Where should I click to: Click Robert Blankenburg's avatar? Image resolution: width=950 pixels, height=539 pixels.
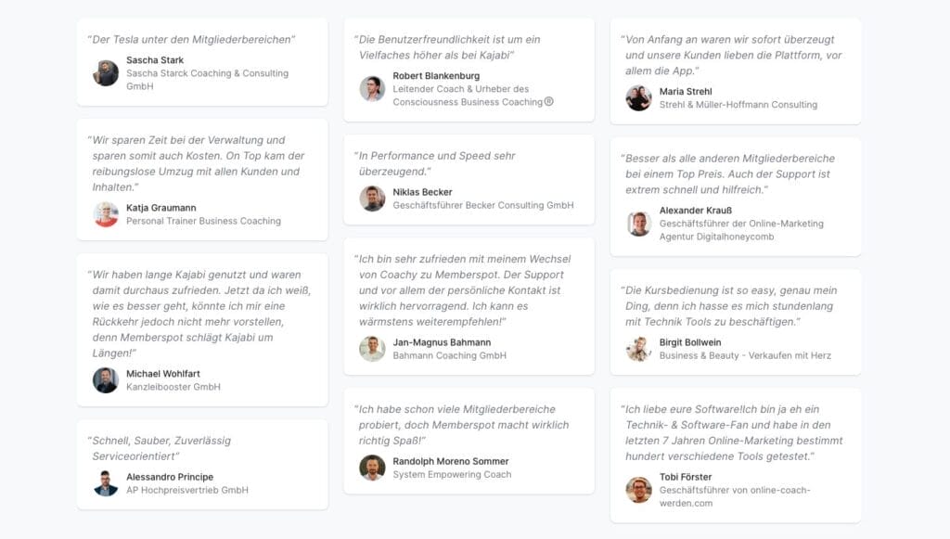[x=372, y=88]
